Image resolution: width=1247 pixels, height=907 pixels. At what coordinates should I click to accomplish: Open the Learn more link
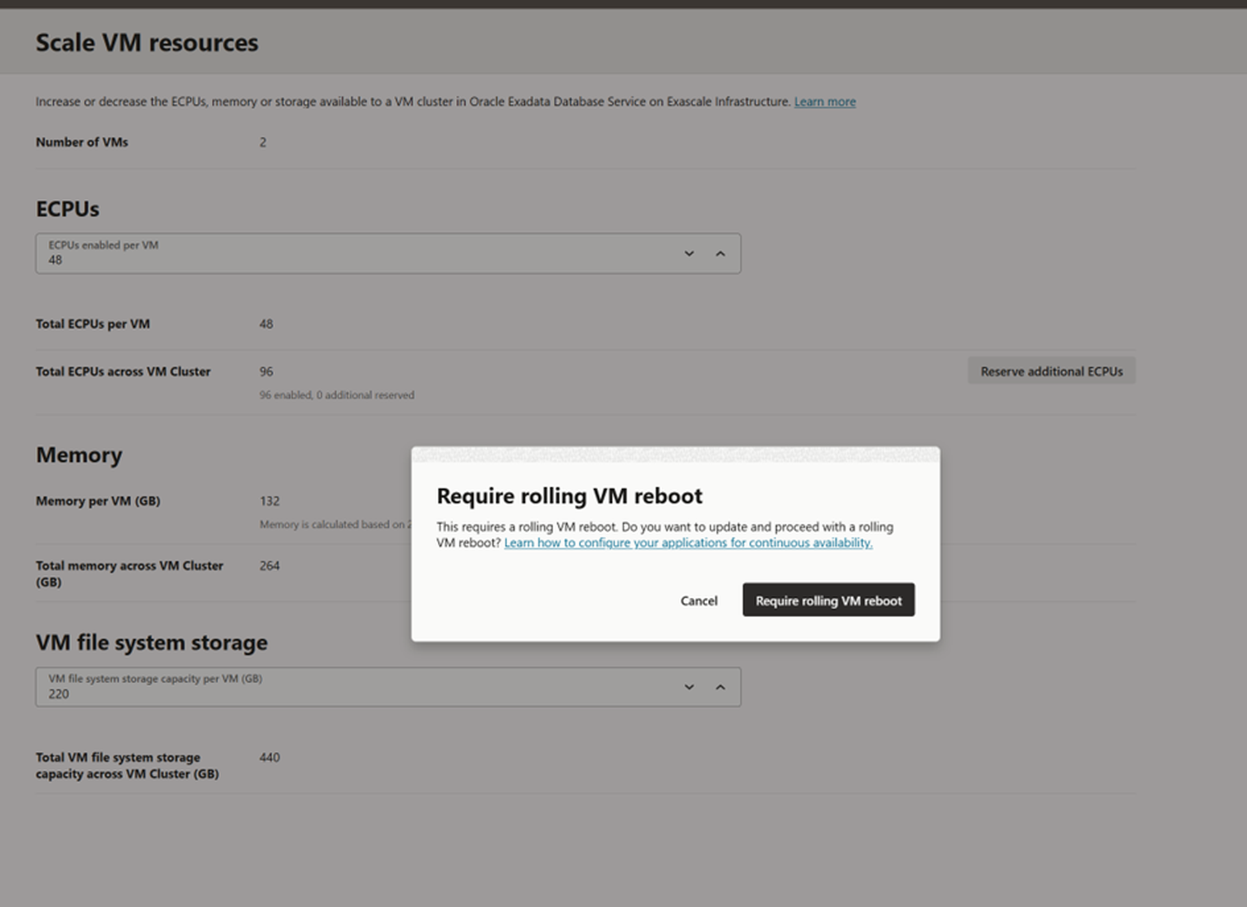point(824,102)
